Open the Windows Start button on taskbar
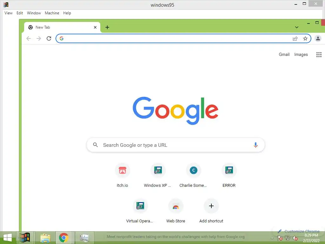 pos(8,238)
